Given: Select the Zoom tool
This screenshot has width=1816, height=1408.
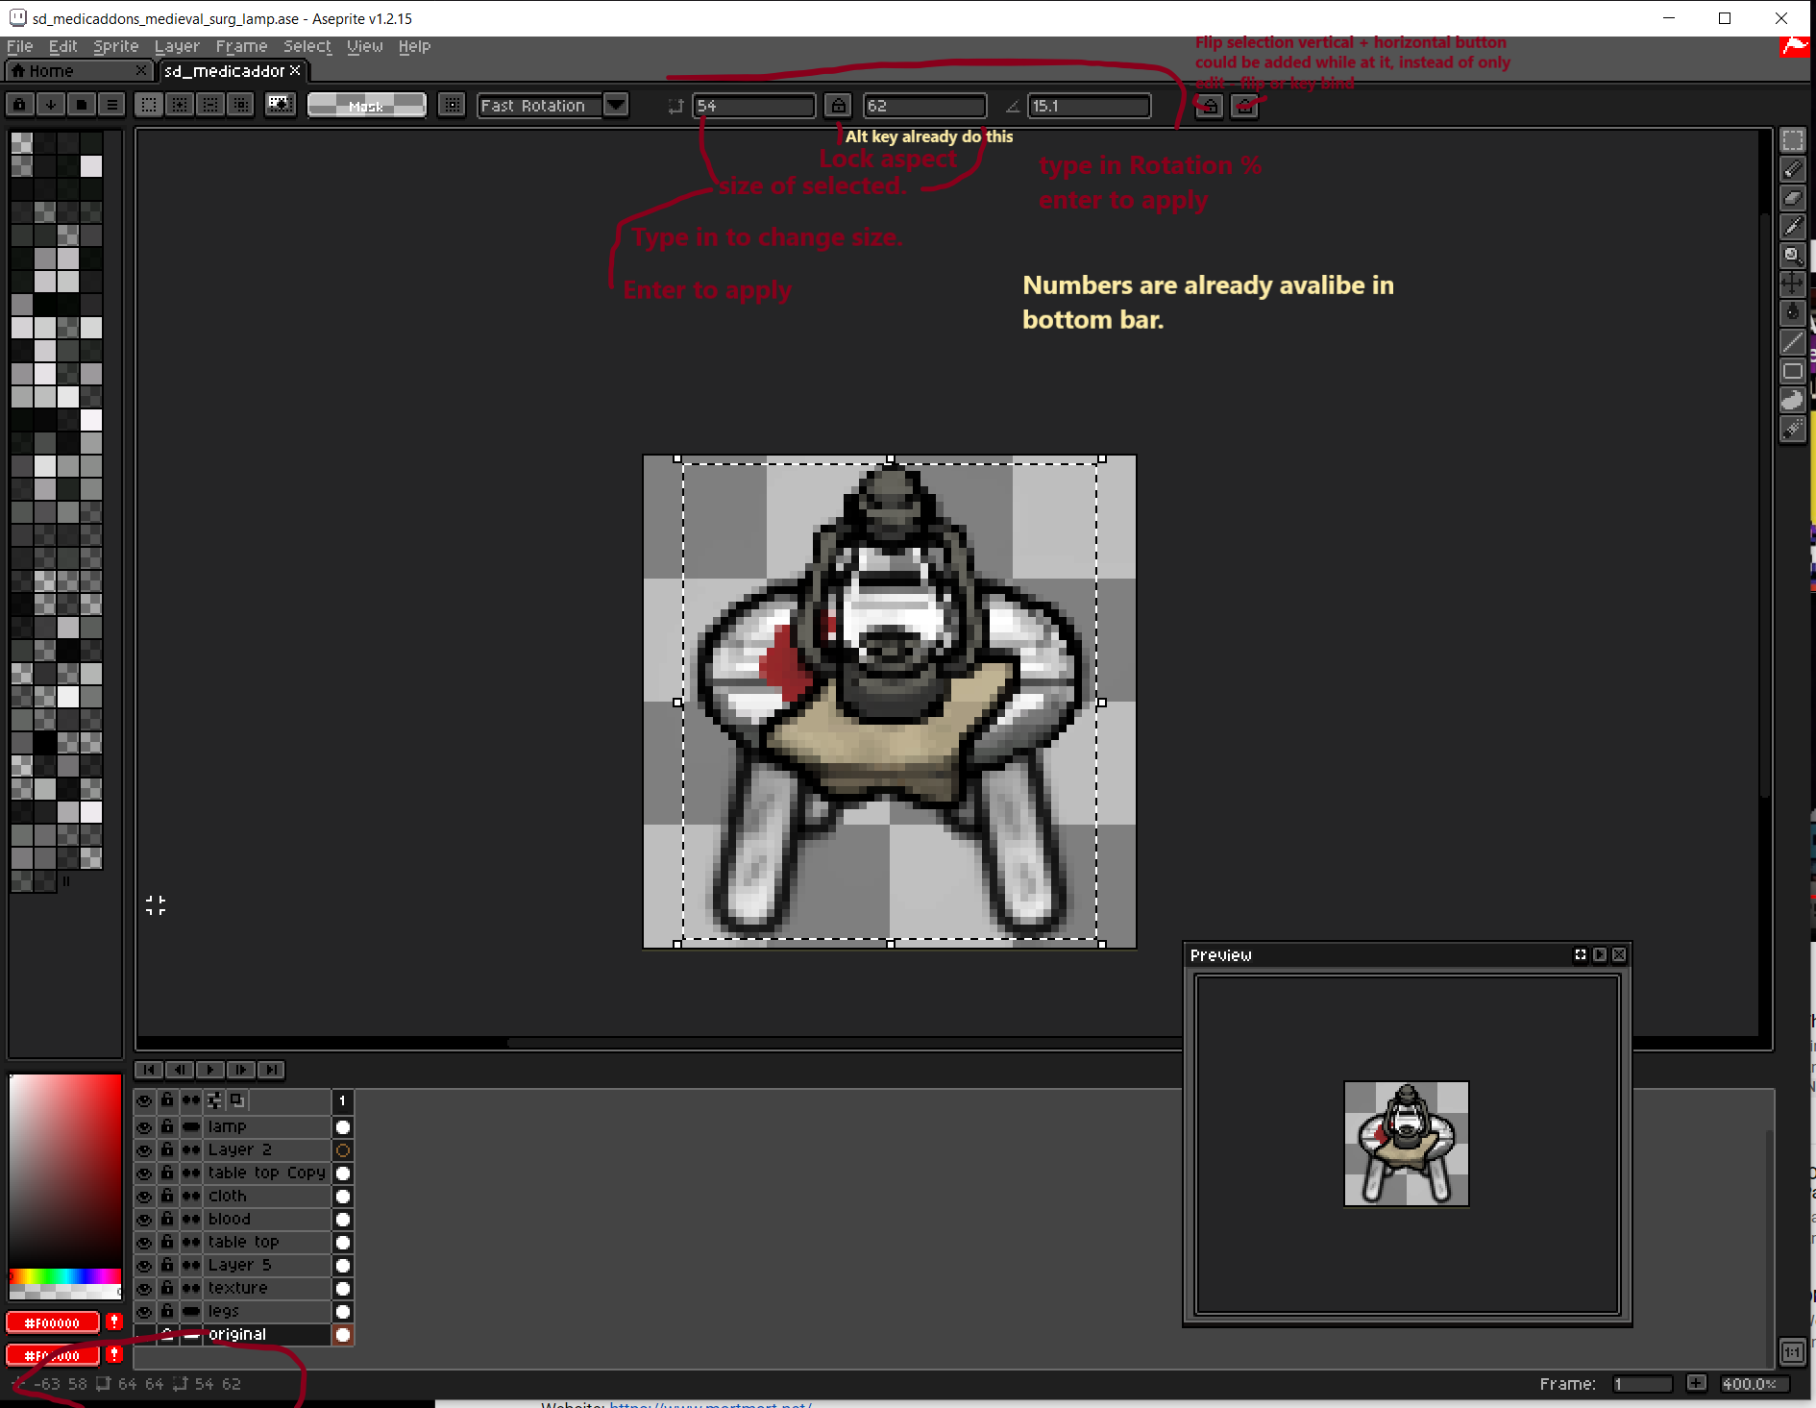Looking at the screenshot, I should pos(1793,255).
